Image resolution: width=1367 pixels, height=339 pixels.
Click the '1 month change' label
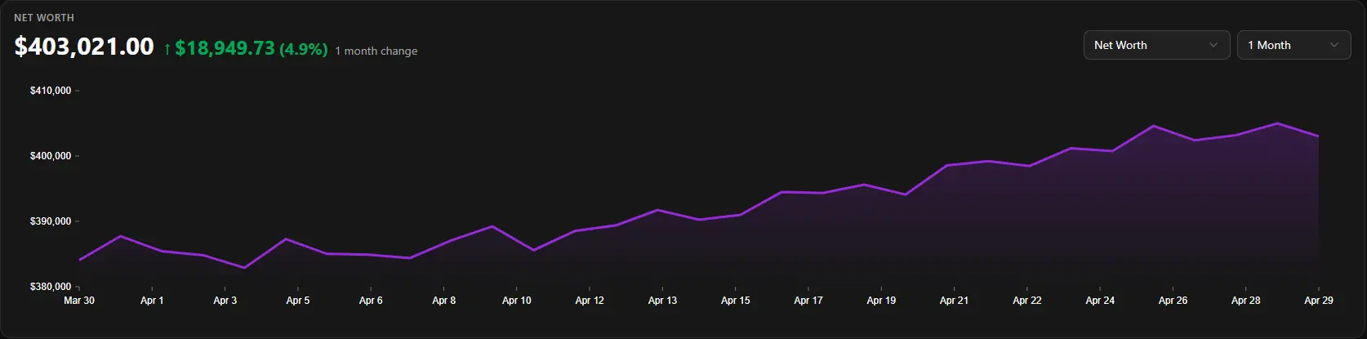[376, 51]
